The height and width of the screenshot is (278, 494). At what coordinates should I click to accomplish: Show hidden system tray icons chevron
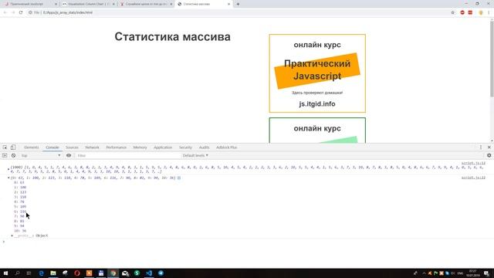pyautogui.click(x=424, y=273)
